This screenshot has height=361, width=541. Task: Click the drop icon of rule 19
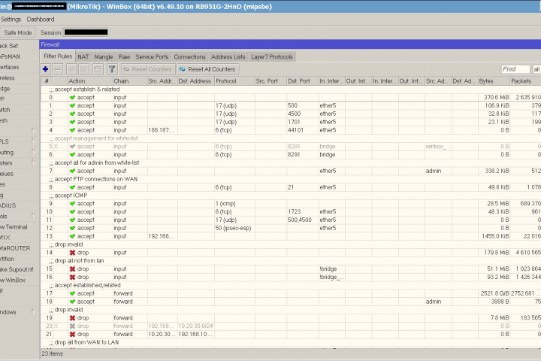[x=72, y=318]
